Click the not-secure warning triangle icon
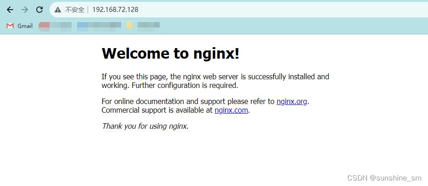This screenshot has width=428, height=186. click(x=58, y=10)
